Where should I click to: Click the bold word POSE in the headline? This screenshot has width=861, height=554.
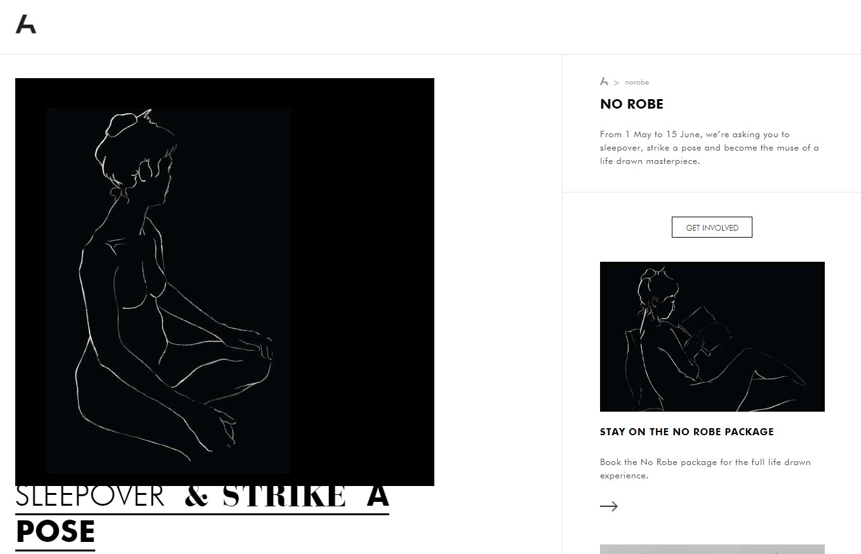click(55, 532)
